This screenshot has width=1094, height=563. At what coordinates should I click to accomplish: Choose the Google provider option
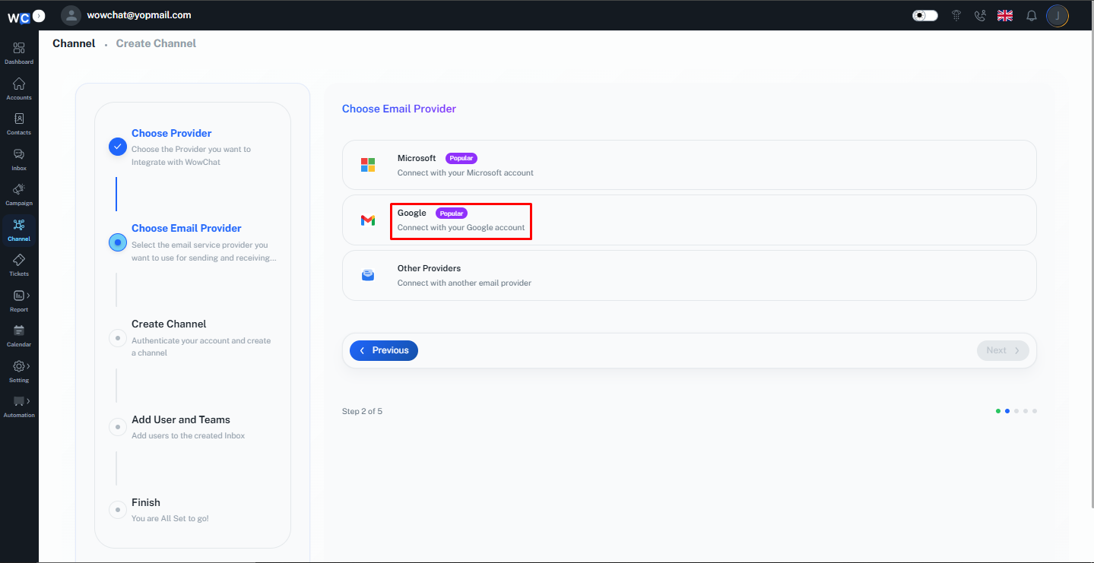[690, 220]
